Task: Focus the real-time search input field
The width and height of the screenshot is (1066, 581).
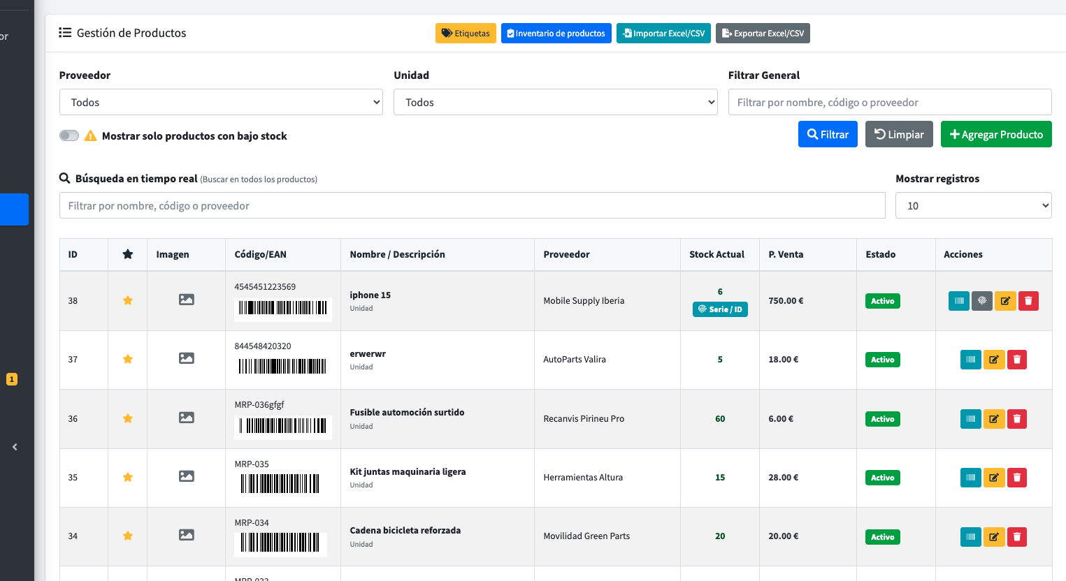Action: [x=473, y=205]
